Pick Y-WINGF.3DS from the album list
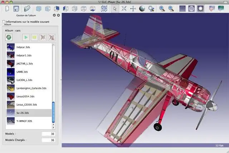229x153 pixels. (x=24, y=121)
